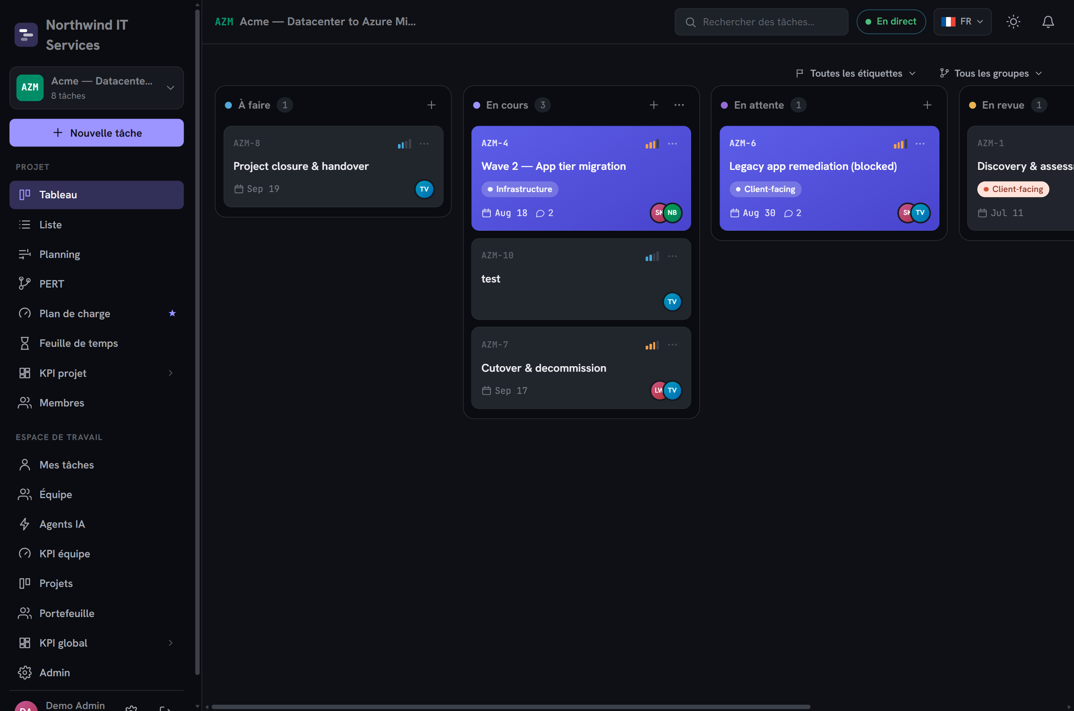Viewport: 1074px width, 711px height.
Task: Click the Sep 17 due date on AZM-7
Action: 504,391
